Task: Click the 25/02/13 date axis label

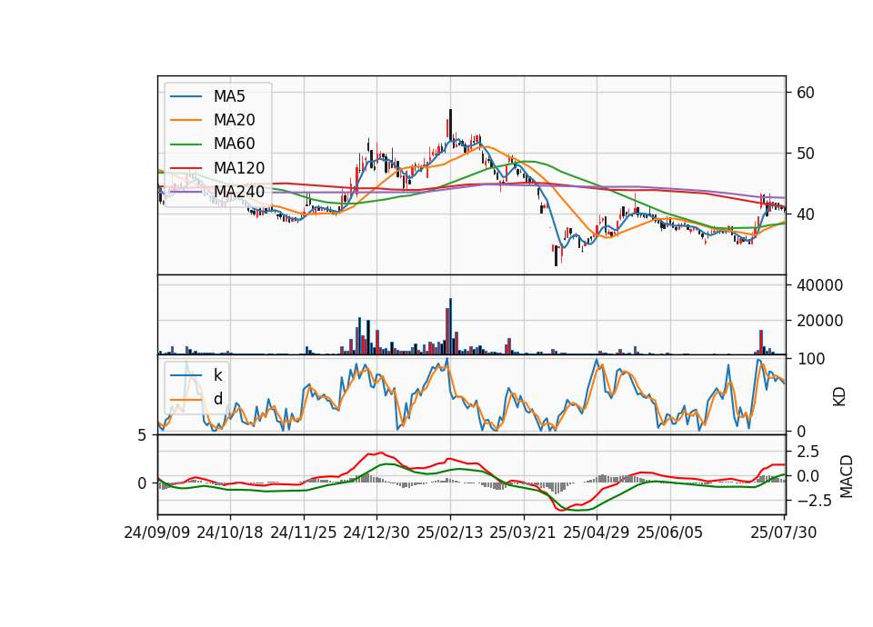Action: [450, 532]
